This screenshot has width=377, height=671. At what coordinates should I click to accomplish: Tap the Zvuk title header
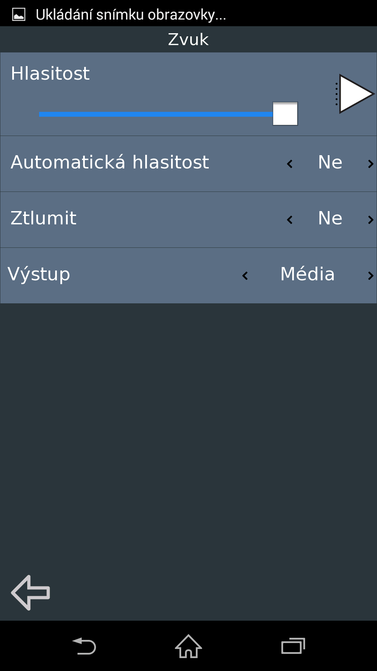188,39
